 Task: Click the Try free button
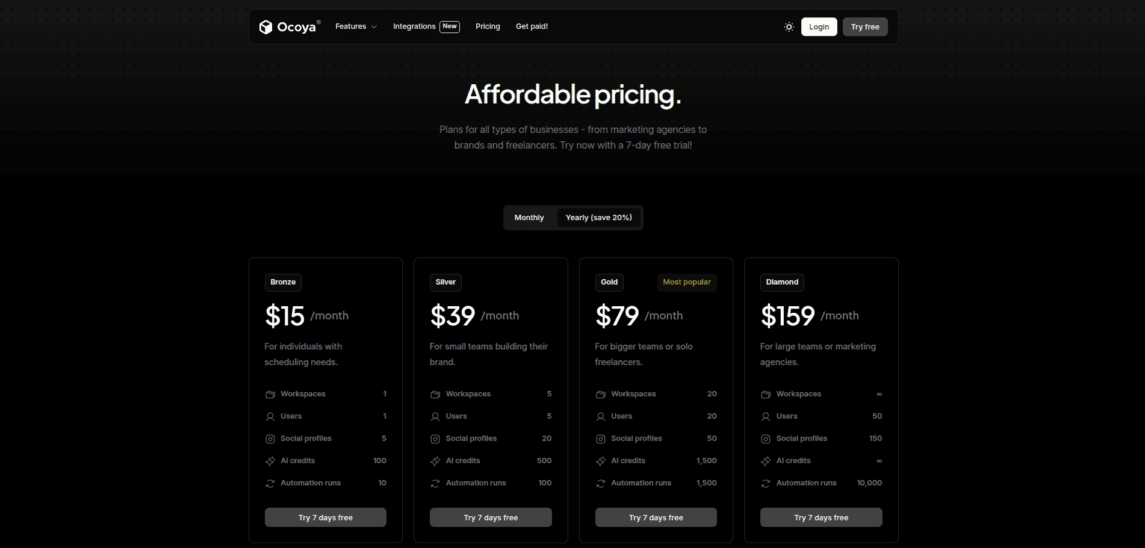pyautogui.click(x=865, y=26)
